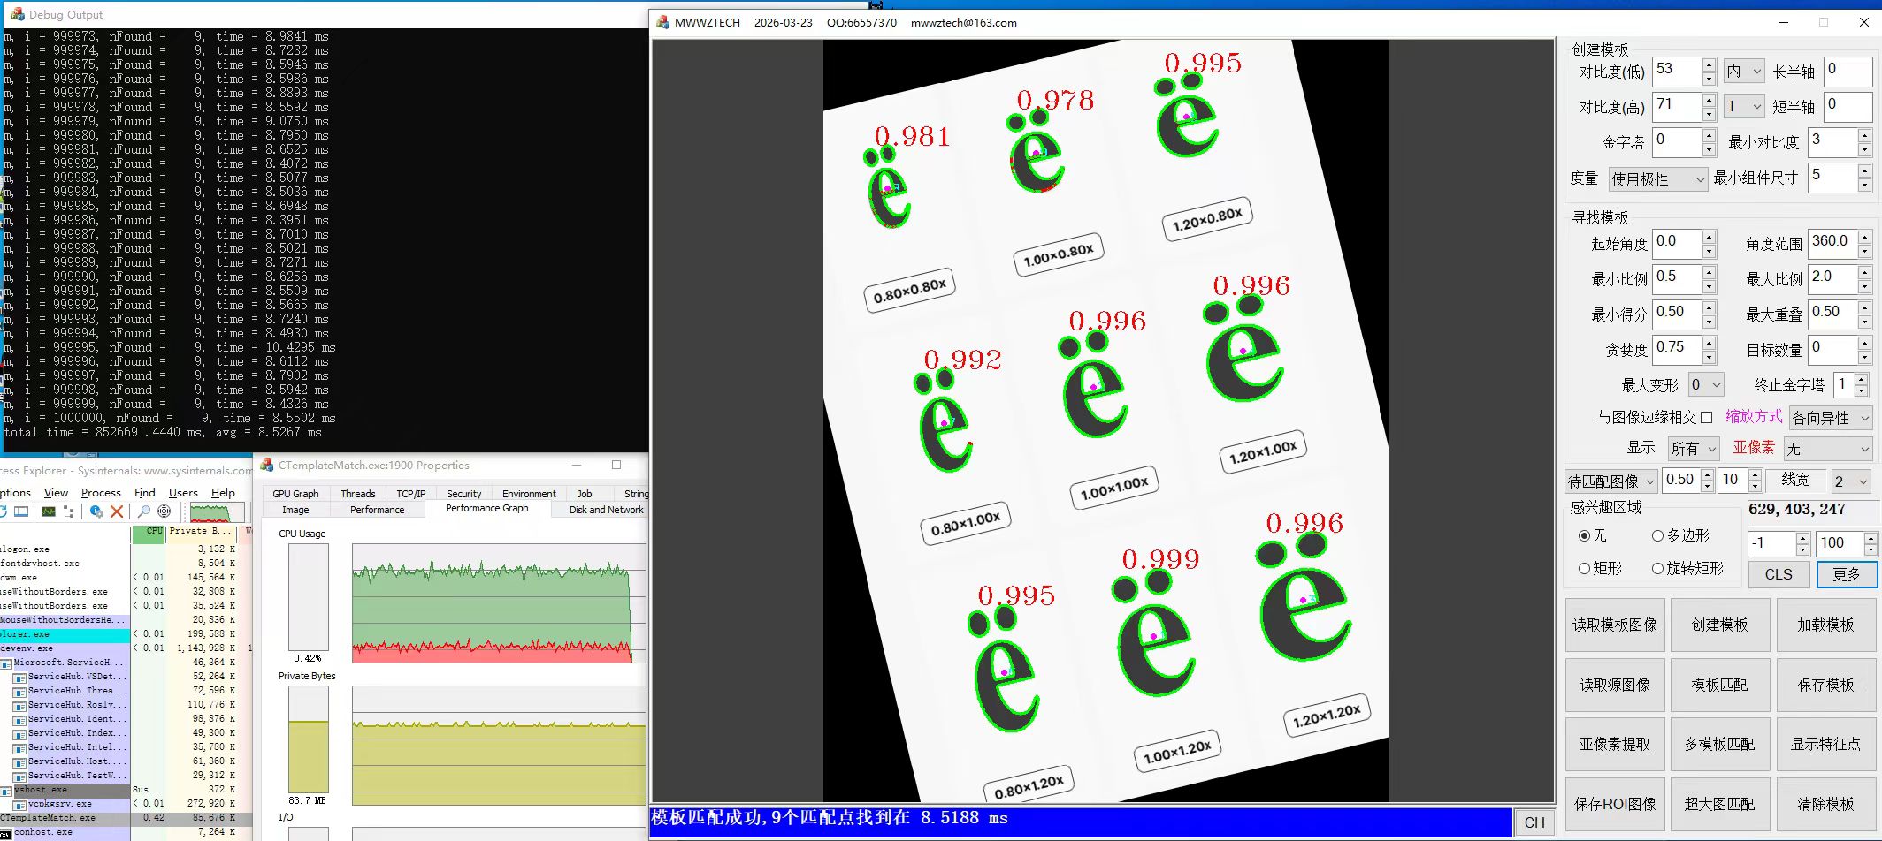Viewport: 1882px width, 841px height.
Task: Click the CH language button
Action: [1534, 822]
